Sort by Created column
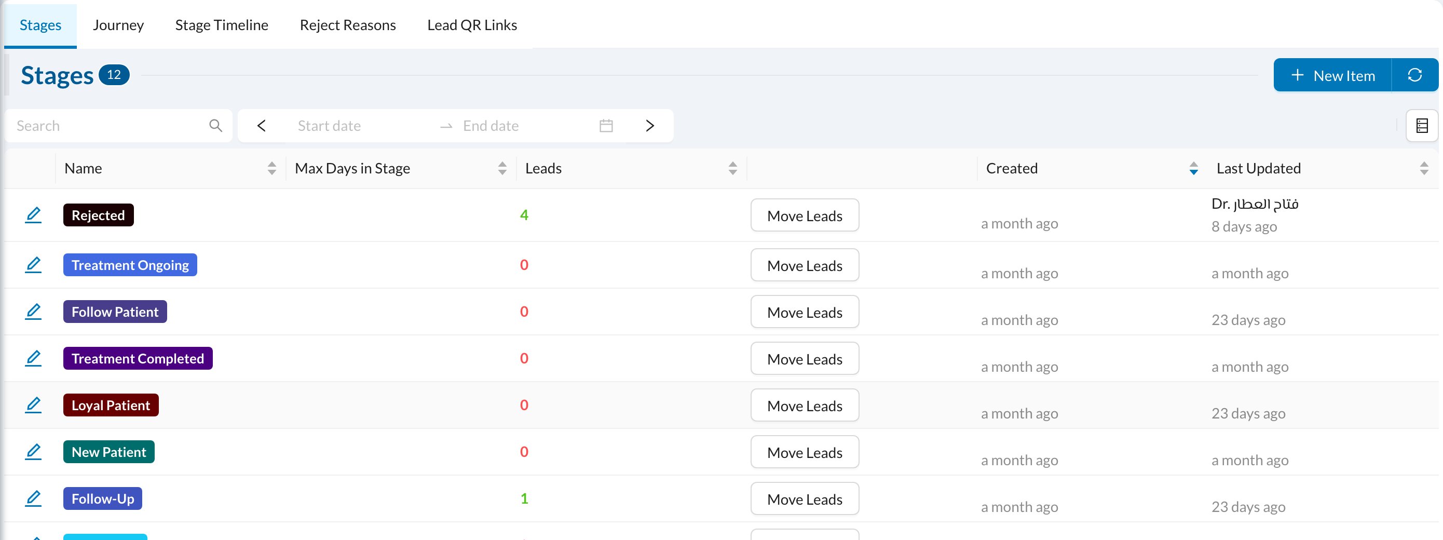1443x540 pixels. [1193, 168]
